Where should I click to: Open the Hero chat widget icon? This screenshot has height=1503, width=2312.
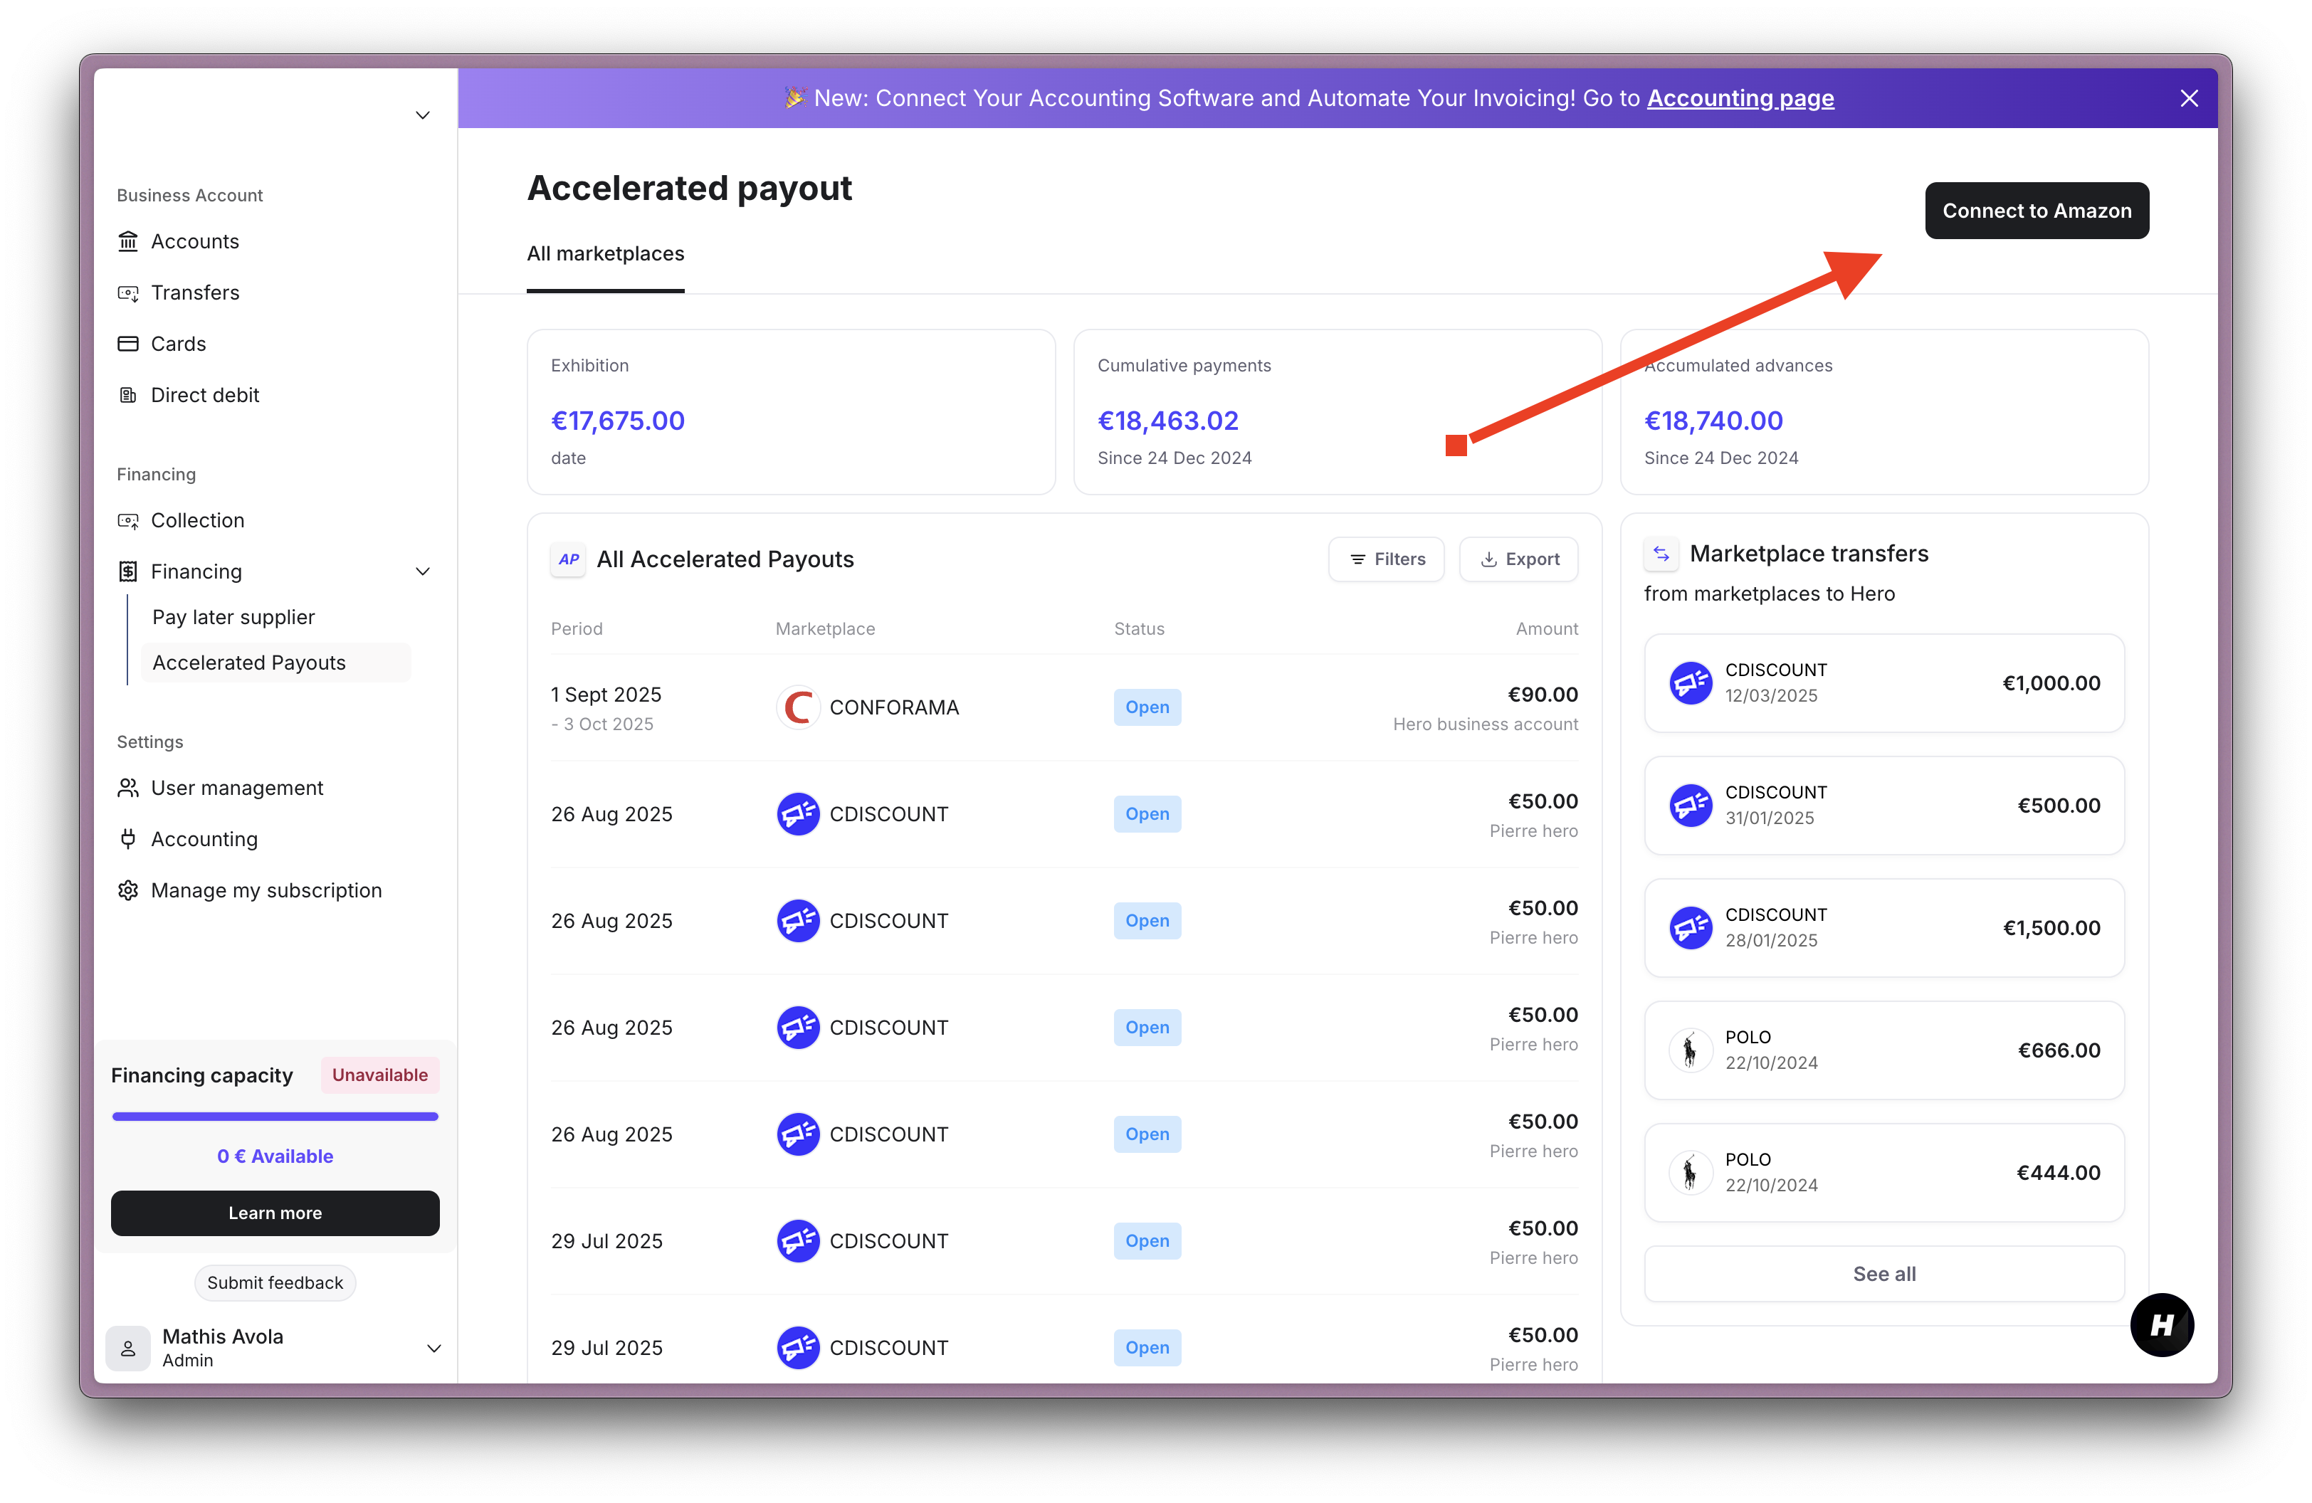coord(2161,1324)
